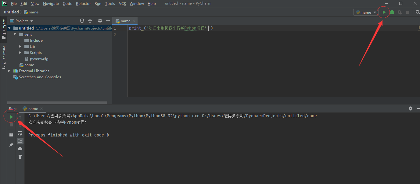Clear Run output with the trash icon

click(x=20, y=157)
